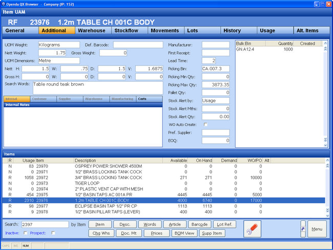Click the Pref. Supplier field
The image size is (333, 250).
pos(216,132)
